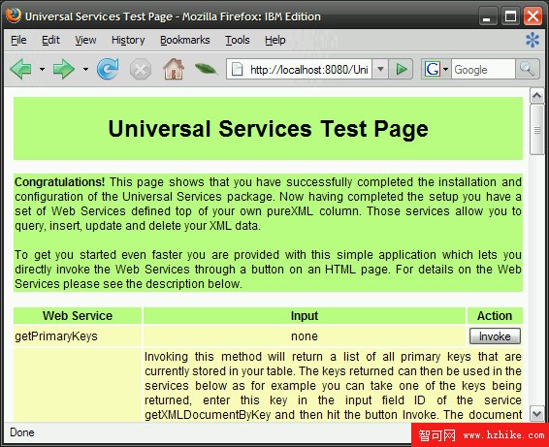Invoke the getPrimaryKeys web service

495,336
